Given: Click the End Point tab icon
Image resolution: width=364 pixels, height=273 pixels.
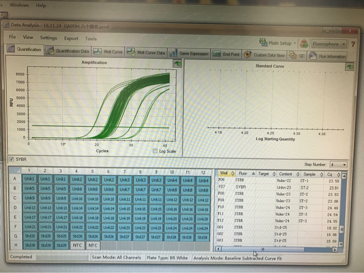Looking at the screenshot, I should click(216, 54).
